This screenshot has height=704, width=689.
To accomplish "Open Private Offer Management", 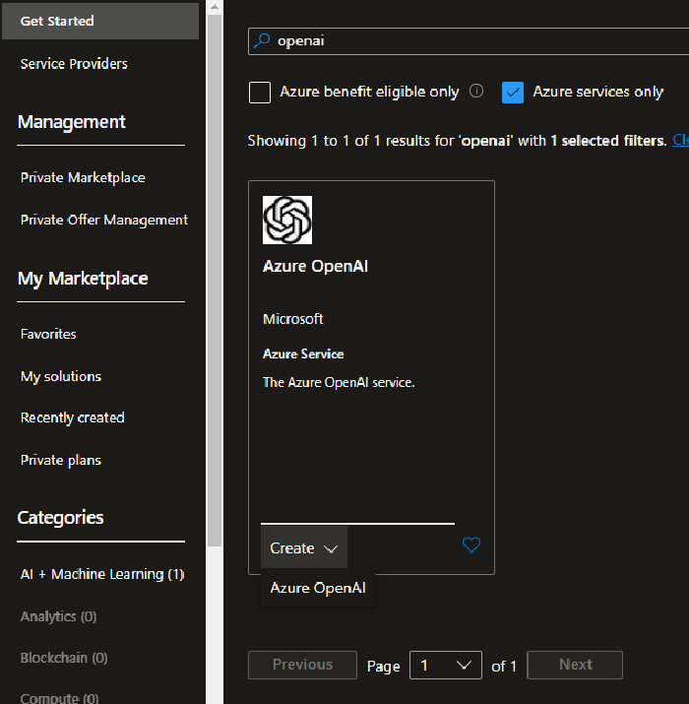I will pyautogui.click(x=104, y=221).
